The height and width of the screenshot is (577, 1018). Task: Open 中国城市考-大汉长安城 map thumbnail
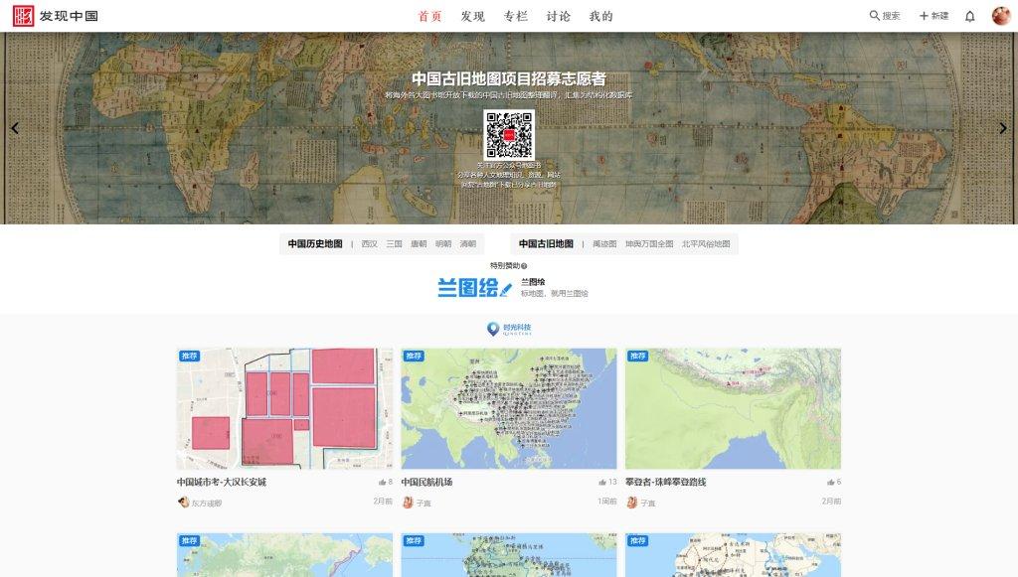pos(284,408)
